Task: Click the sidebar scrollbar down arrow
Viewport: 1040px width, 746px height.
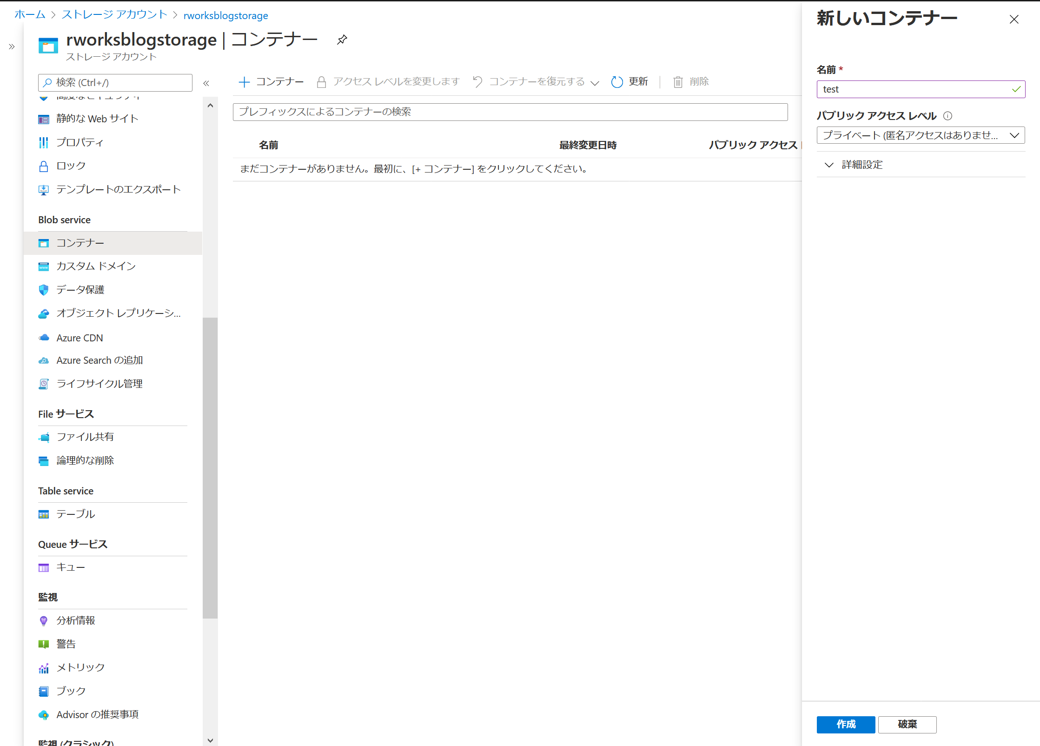Action: click(x=210, y=740)
